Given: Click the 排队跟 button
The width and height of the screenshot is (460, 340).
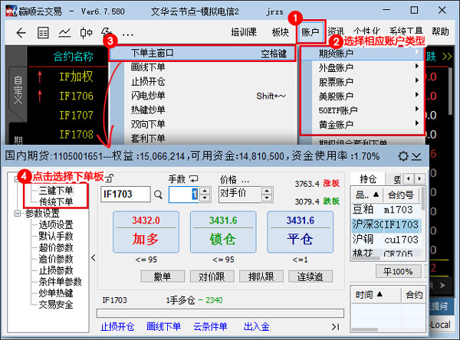Looking at the screenshot, I should pos(261,276).
